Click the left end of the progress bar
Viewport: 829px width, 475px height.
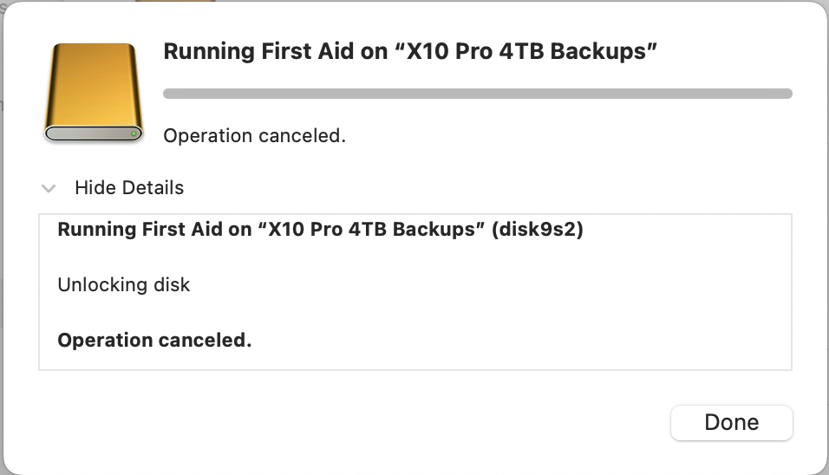click(x=169, y=94)
